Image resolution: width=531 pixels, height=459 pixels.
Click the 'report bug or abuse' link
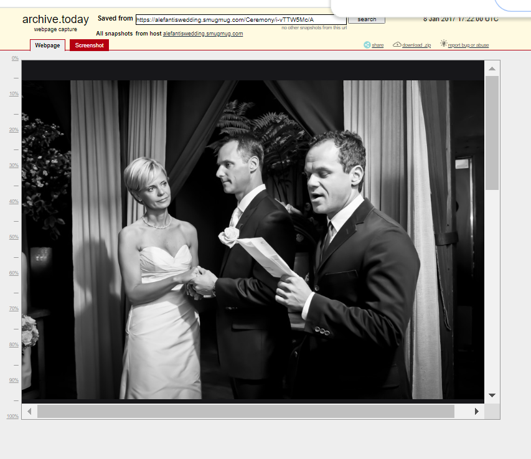pos(468,45)
